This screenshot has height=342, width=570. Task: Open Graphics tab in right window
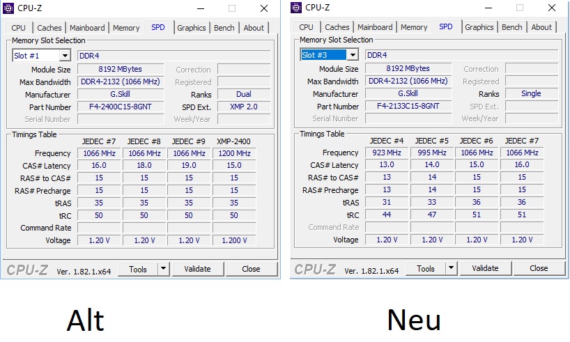[479, 27]
